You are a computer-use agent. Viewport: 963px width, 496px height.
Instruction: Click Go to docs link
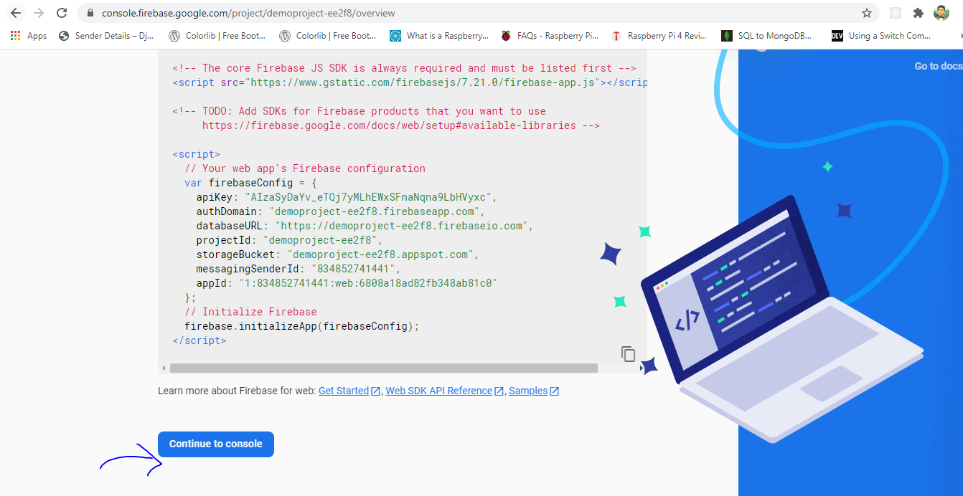pos(938,66)
